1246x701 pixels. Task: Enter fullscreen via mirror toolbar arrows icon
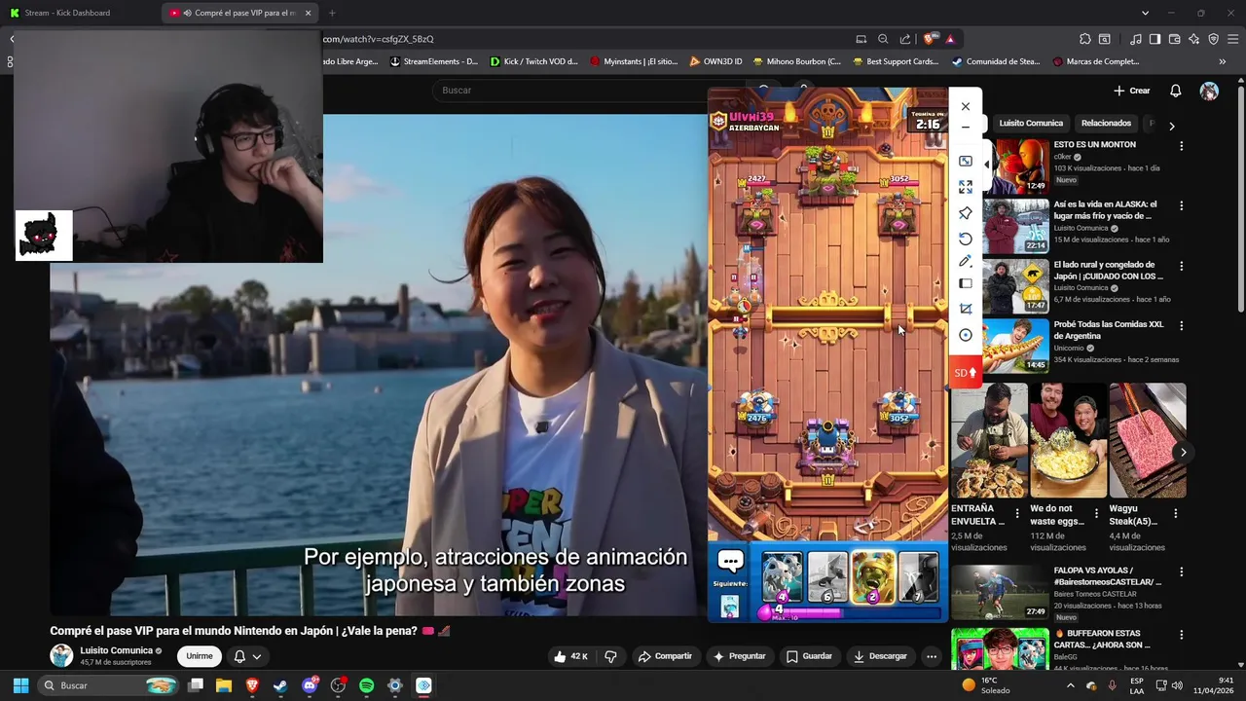(965, 187)
